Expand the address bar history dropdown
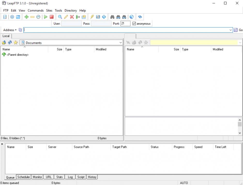 (231, 30)
